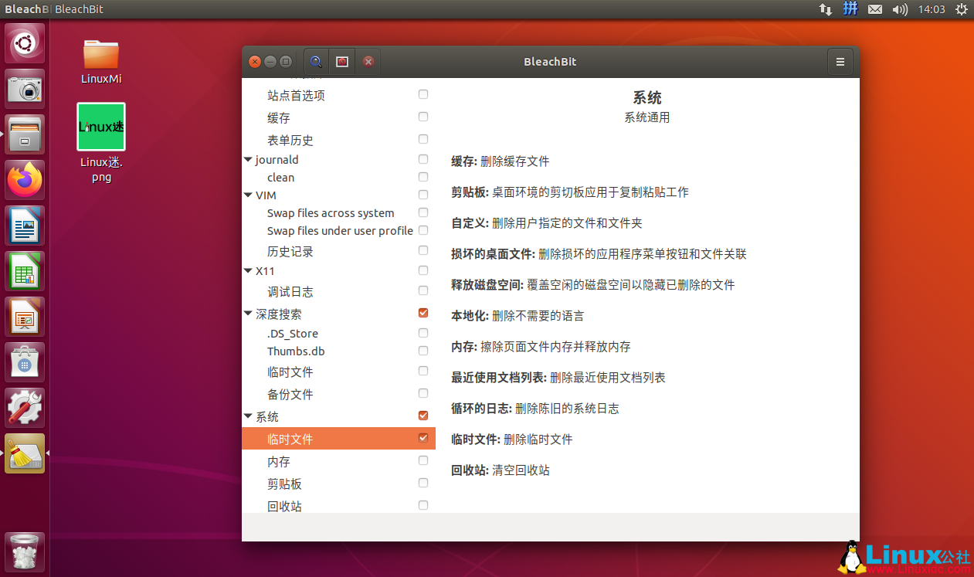Check the Thumbs.db cleaning option
This screenshot has height=577, width=974.
coord(423,350)
